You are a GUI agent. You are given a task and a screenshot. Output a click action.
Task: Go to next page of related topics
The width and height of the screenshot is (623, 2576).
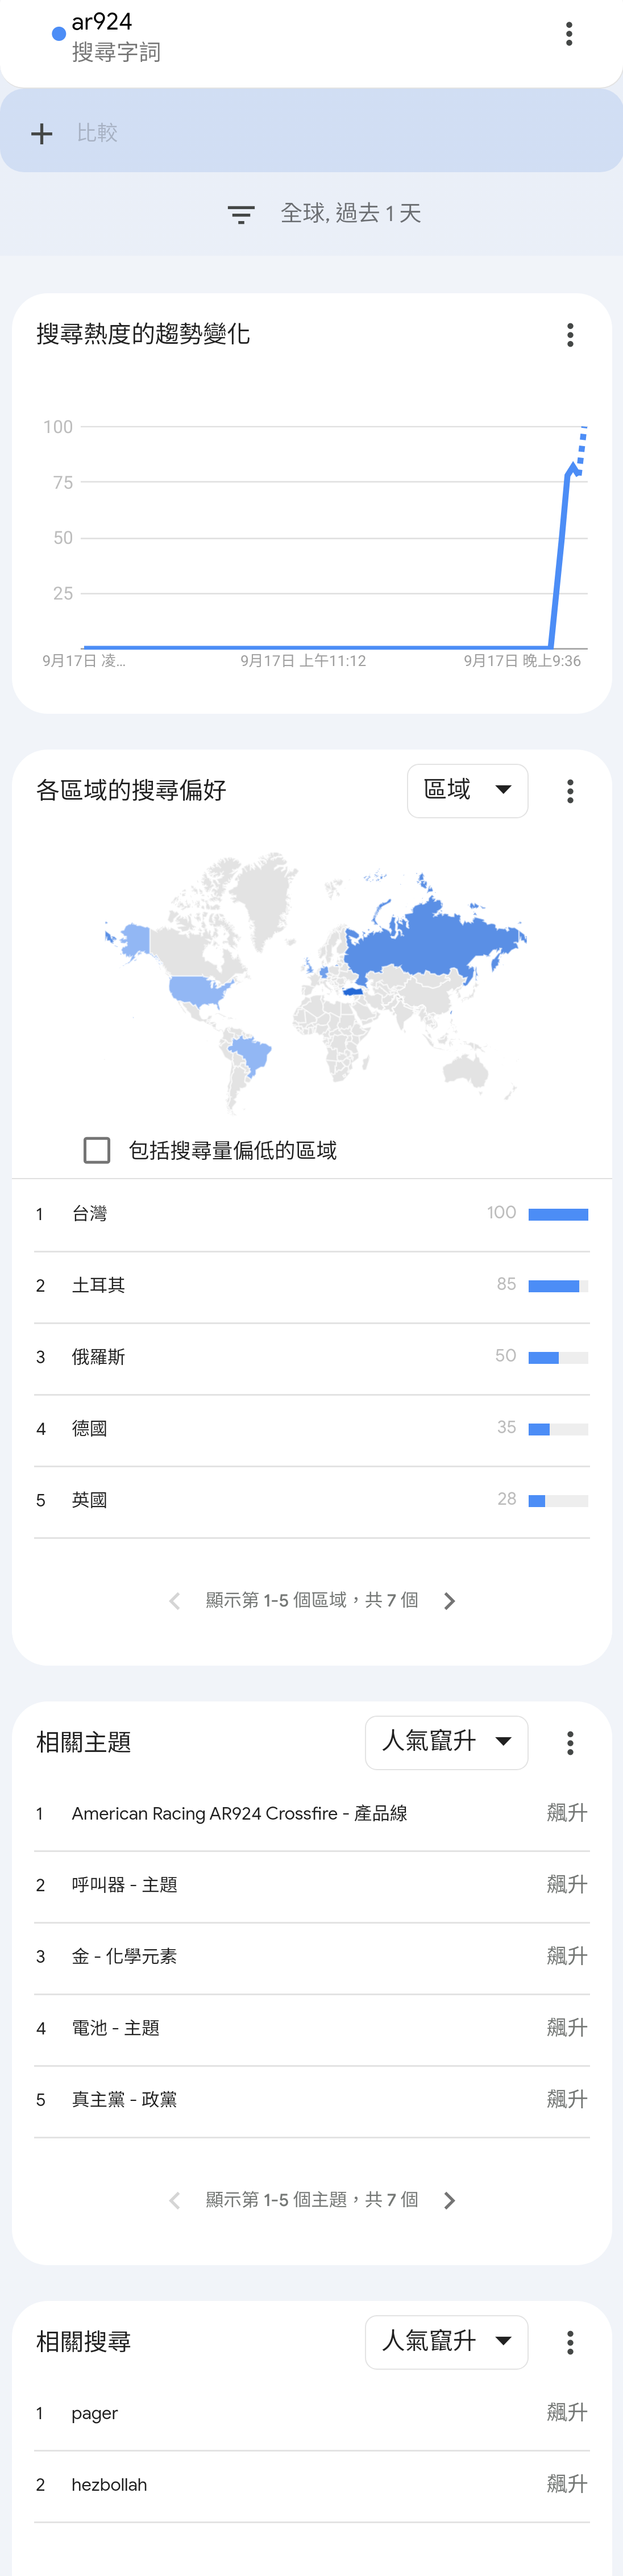pos(449,2200)
